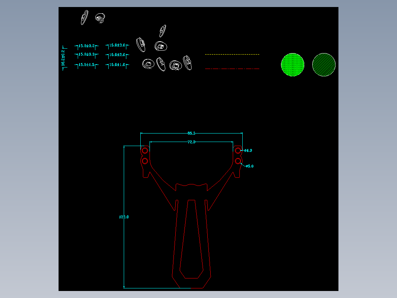This screenshot has height=298, width=397.
Task: Click the 88.3 width dimension text
Action: pos(192,133)
